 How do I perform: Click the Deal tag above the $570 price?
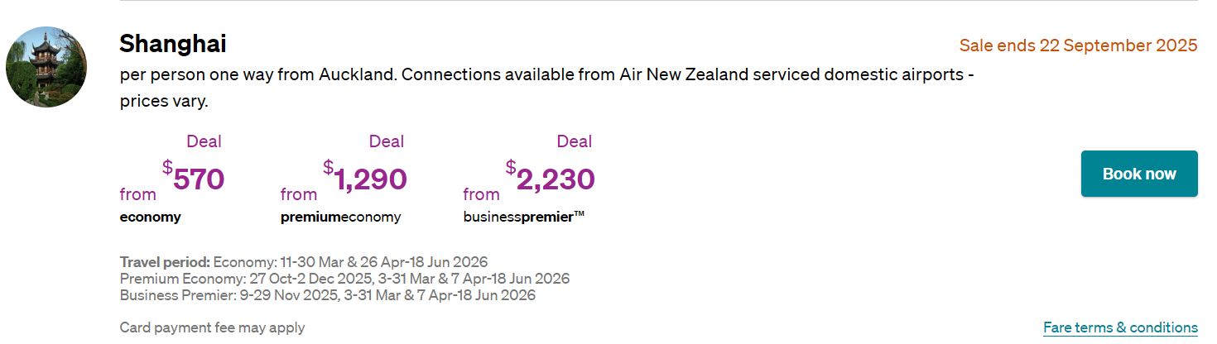click(x=204, y=141)
